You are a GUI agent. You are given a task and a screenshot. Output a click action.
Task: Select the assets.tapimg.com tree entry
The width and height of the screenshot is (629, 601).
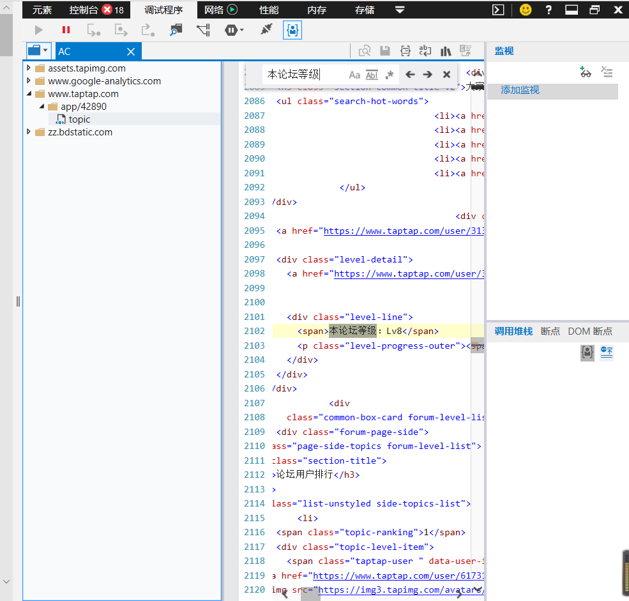(x=87, y=68)
